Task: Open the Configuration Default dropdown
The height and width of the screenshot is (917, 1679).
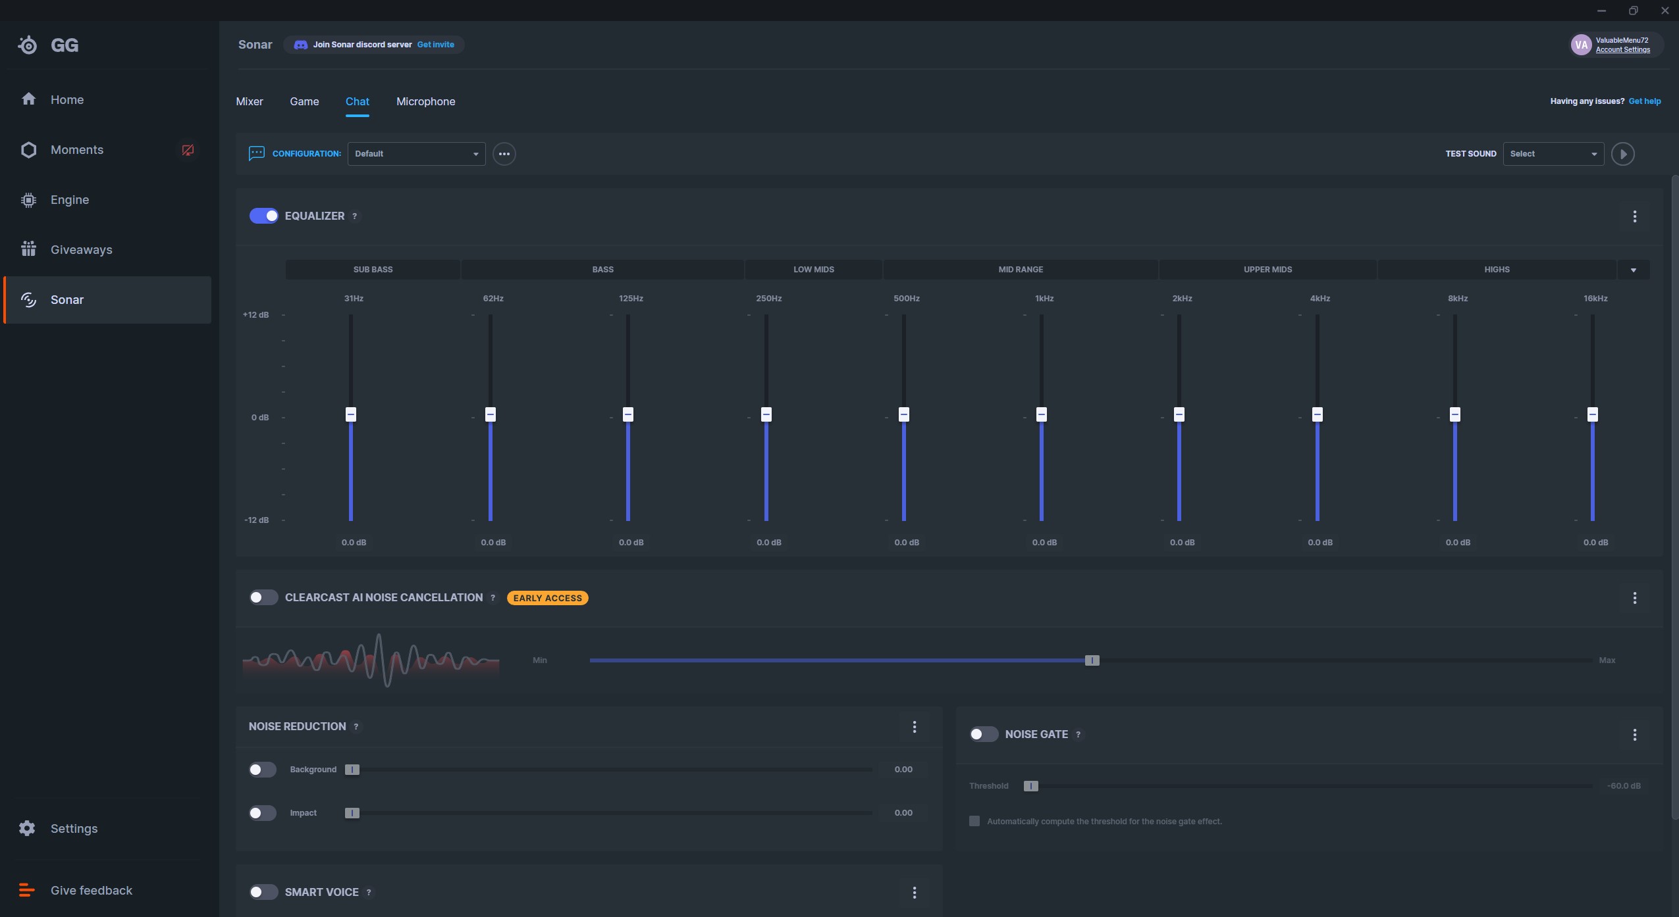Action: [416, 154]
